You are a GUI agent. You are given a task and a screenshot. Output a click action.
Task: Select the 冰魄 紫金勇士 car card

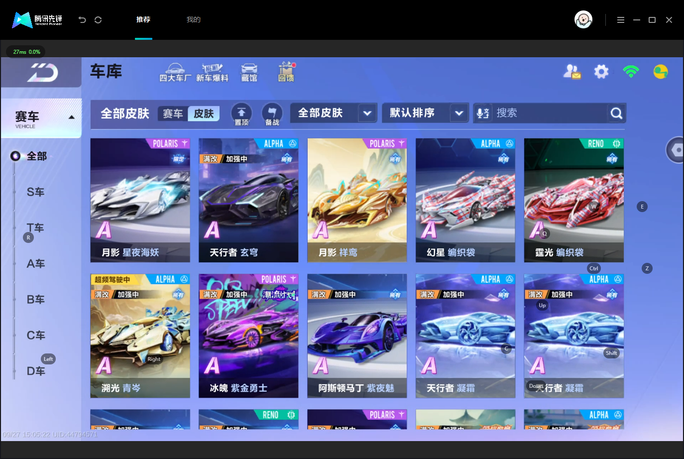click(x=248, y=336)
